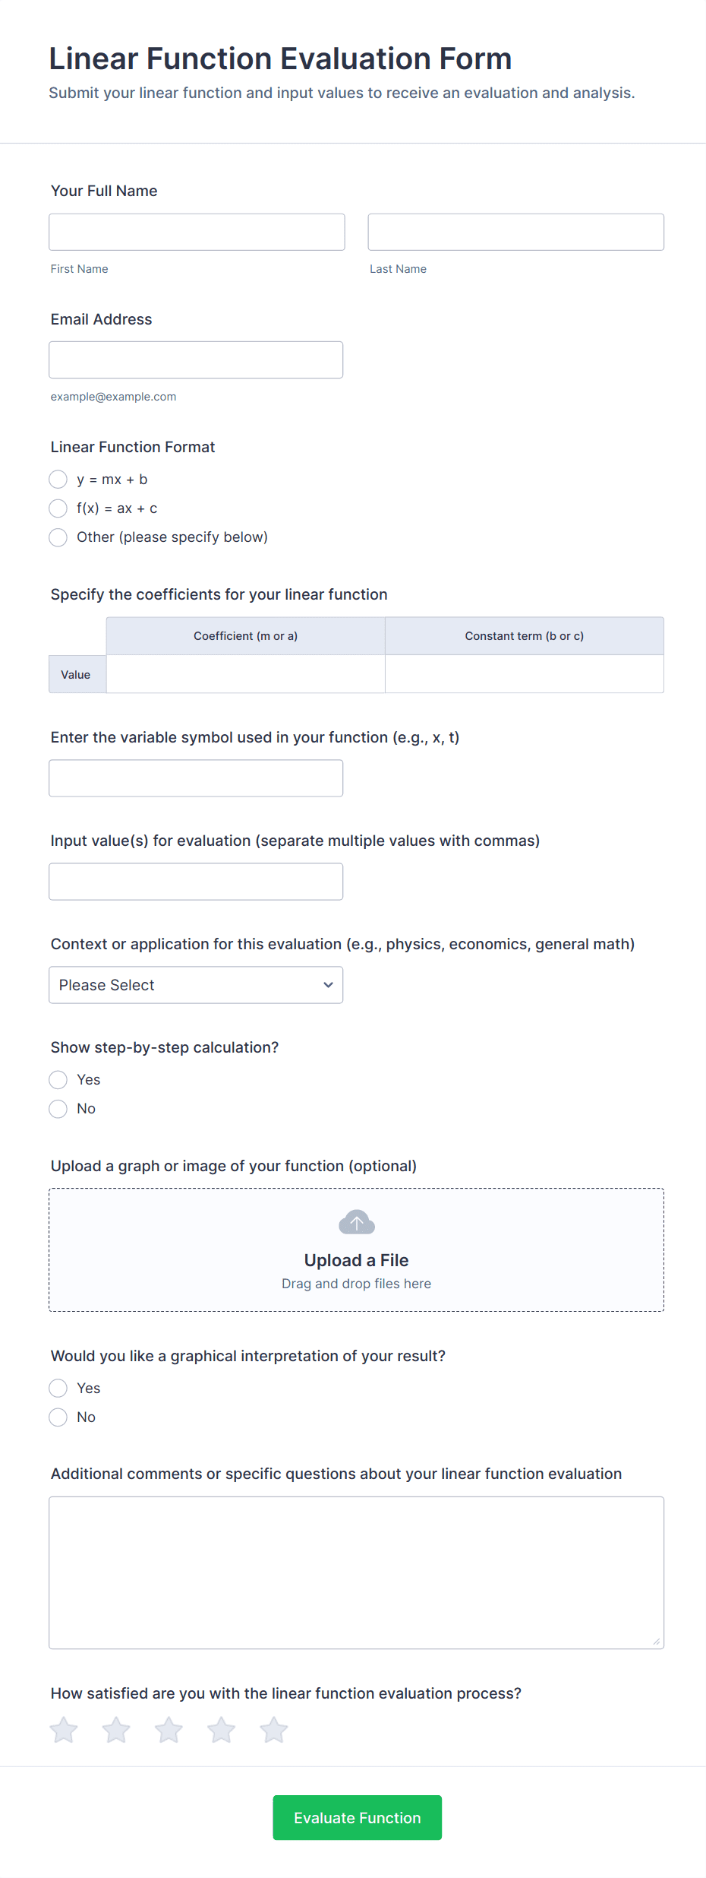706x1878 pixels.
Task: Click the input values for evaluation field
Action: pyautogui.click(x=196, y=881)
